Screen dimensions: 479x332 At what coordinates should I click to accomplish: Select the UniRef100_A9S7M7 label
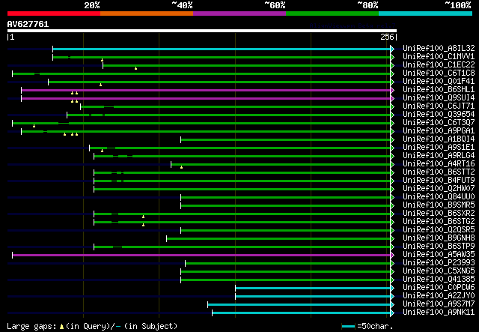coord(439,304)
